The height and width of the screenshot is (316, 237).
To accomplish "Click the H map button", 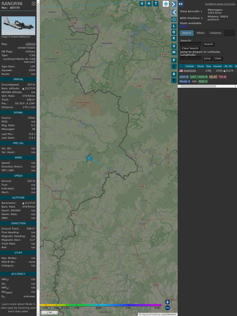I will click(149, 3).
